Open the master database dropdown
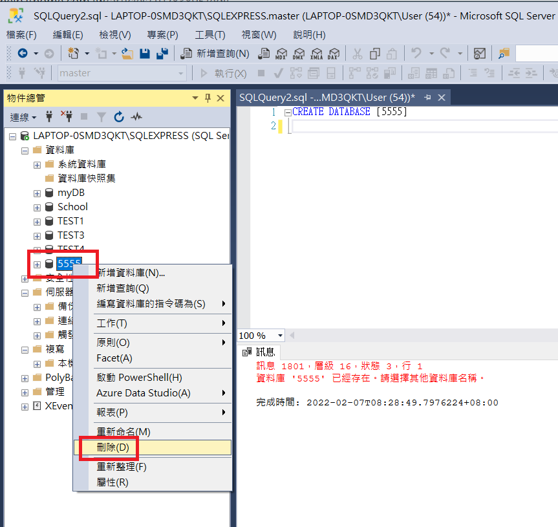 (181, 73)
